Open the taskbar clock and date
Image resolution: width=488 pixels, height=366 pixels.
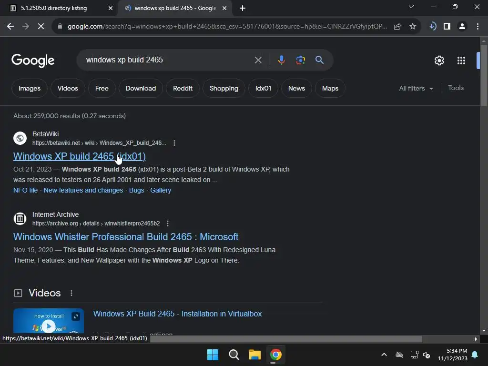pos(453,355)
